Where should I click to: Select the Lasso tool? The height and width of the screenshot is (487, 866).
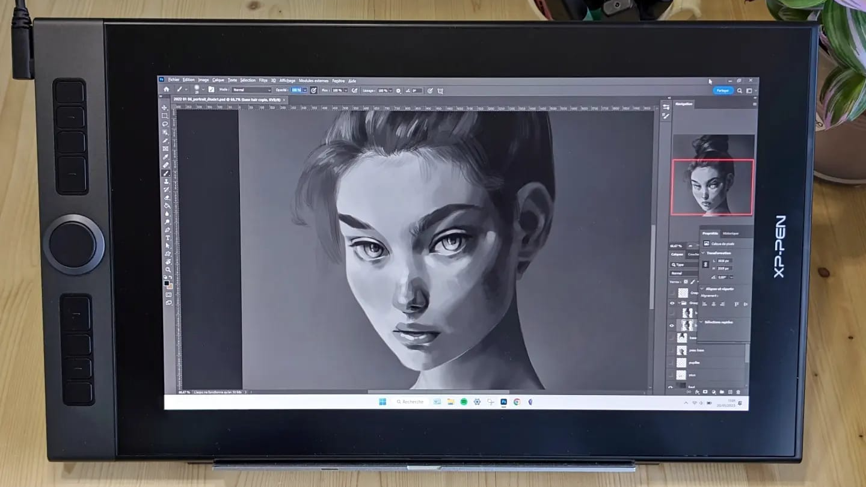(x=165, y=124)
